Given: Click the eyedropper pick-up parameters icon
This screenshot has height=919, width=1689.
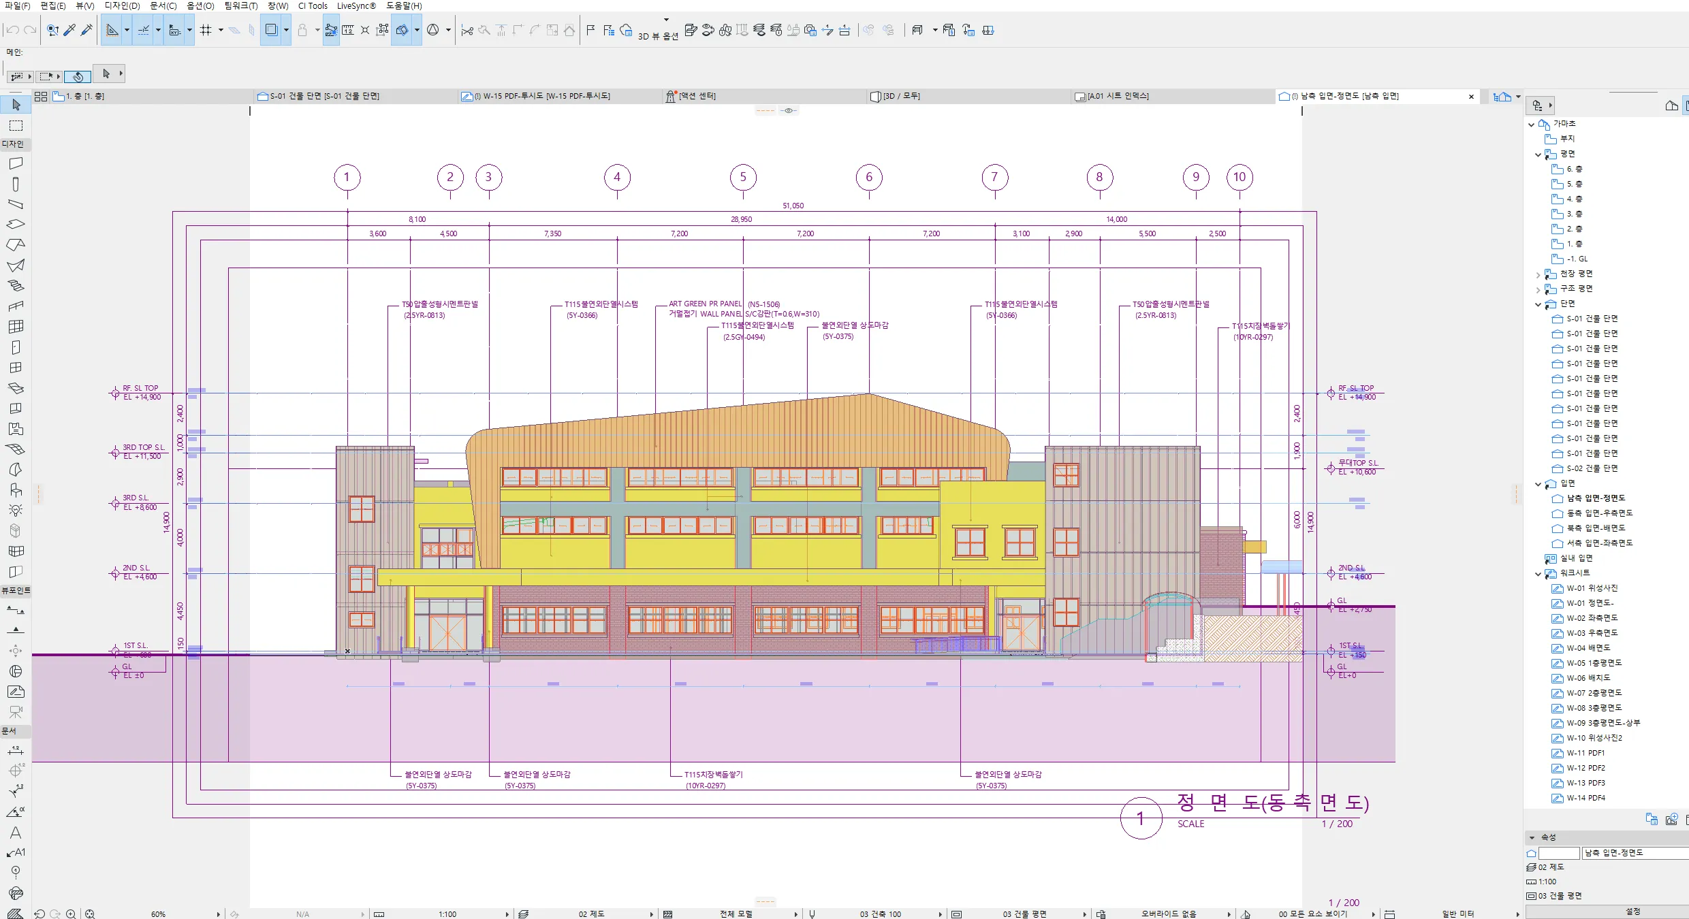Looking at the screenshot, I should click(x=69, y=30).
